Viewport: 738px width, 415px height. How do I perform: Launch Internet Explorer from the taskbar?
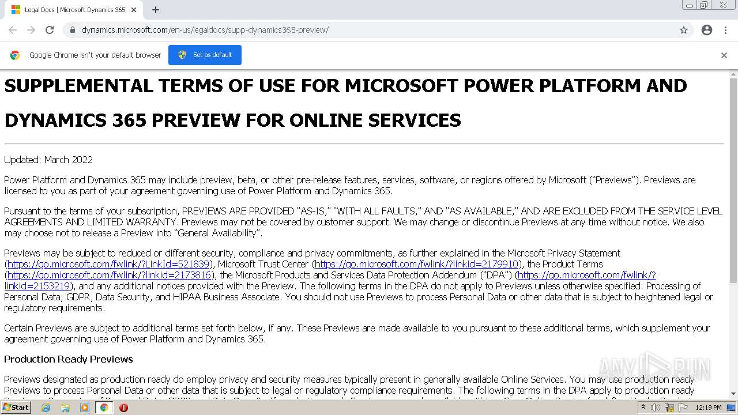pyautogui.click(x=46, y=408)
